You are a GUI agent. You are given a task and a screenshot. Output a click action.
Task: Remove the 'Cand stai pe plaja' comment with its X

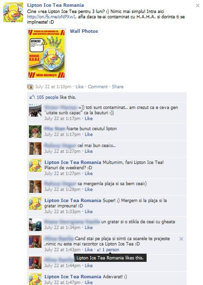coord(181,239)
